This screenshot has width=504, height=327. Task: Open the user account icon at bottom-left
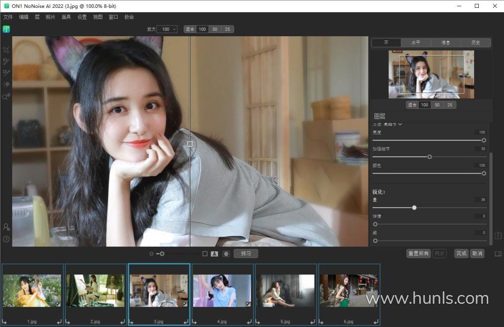tap(6, 227)
